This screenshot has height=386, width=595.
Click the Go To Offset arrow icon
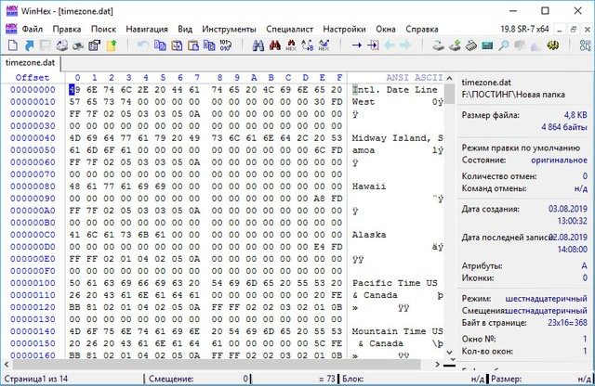click(356, 45)
